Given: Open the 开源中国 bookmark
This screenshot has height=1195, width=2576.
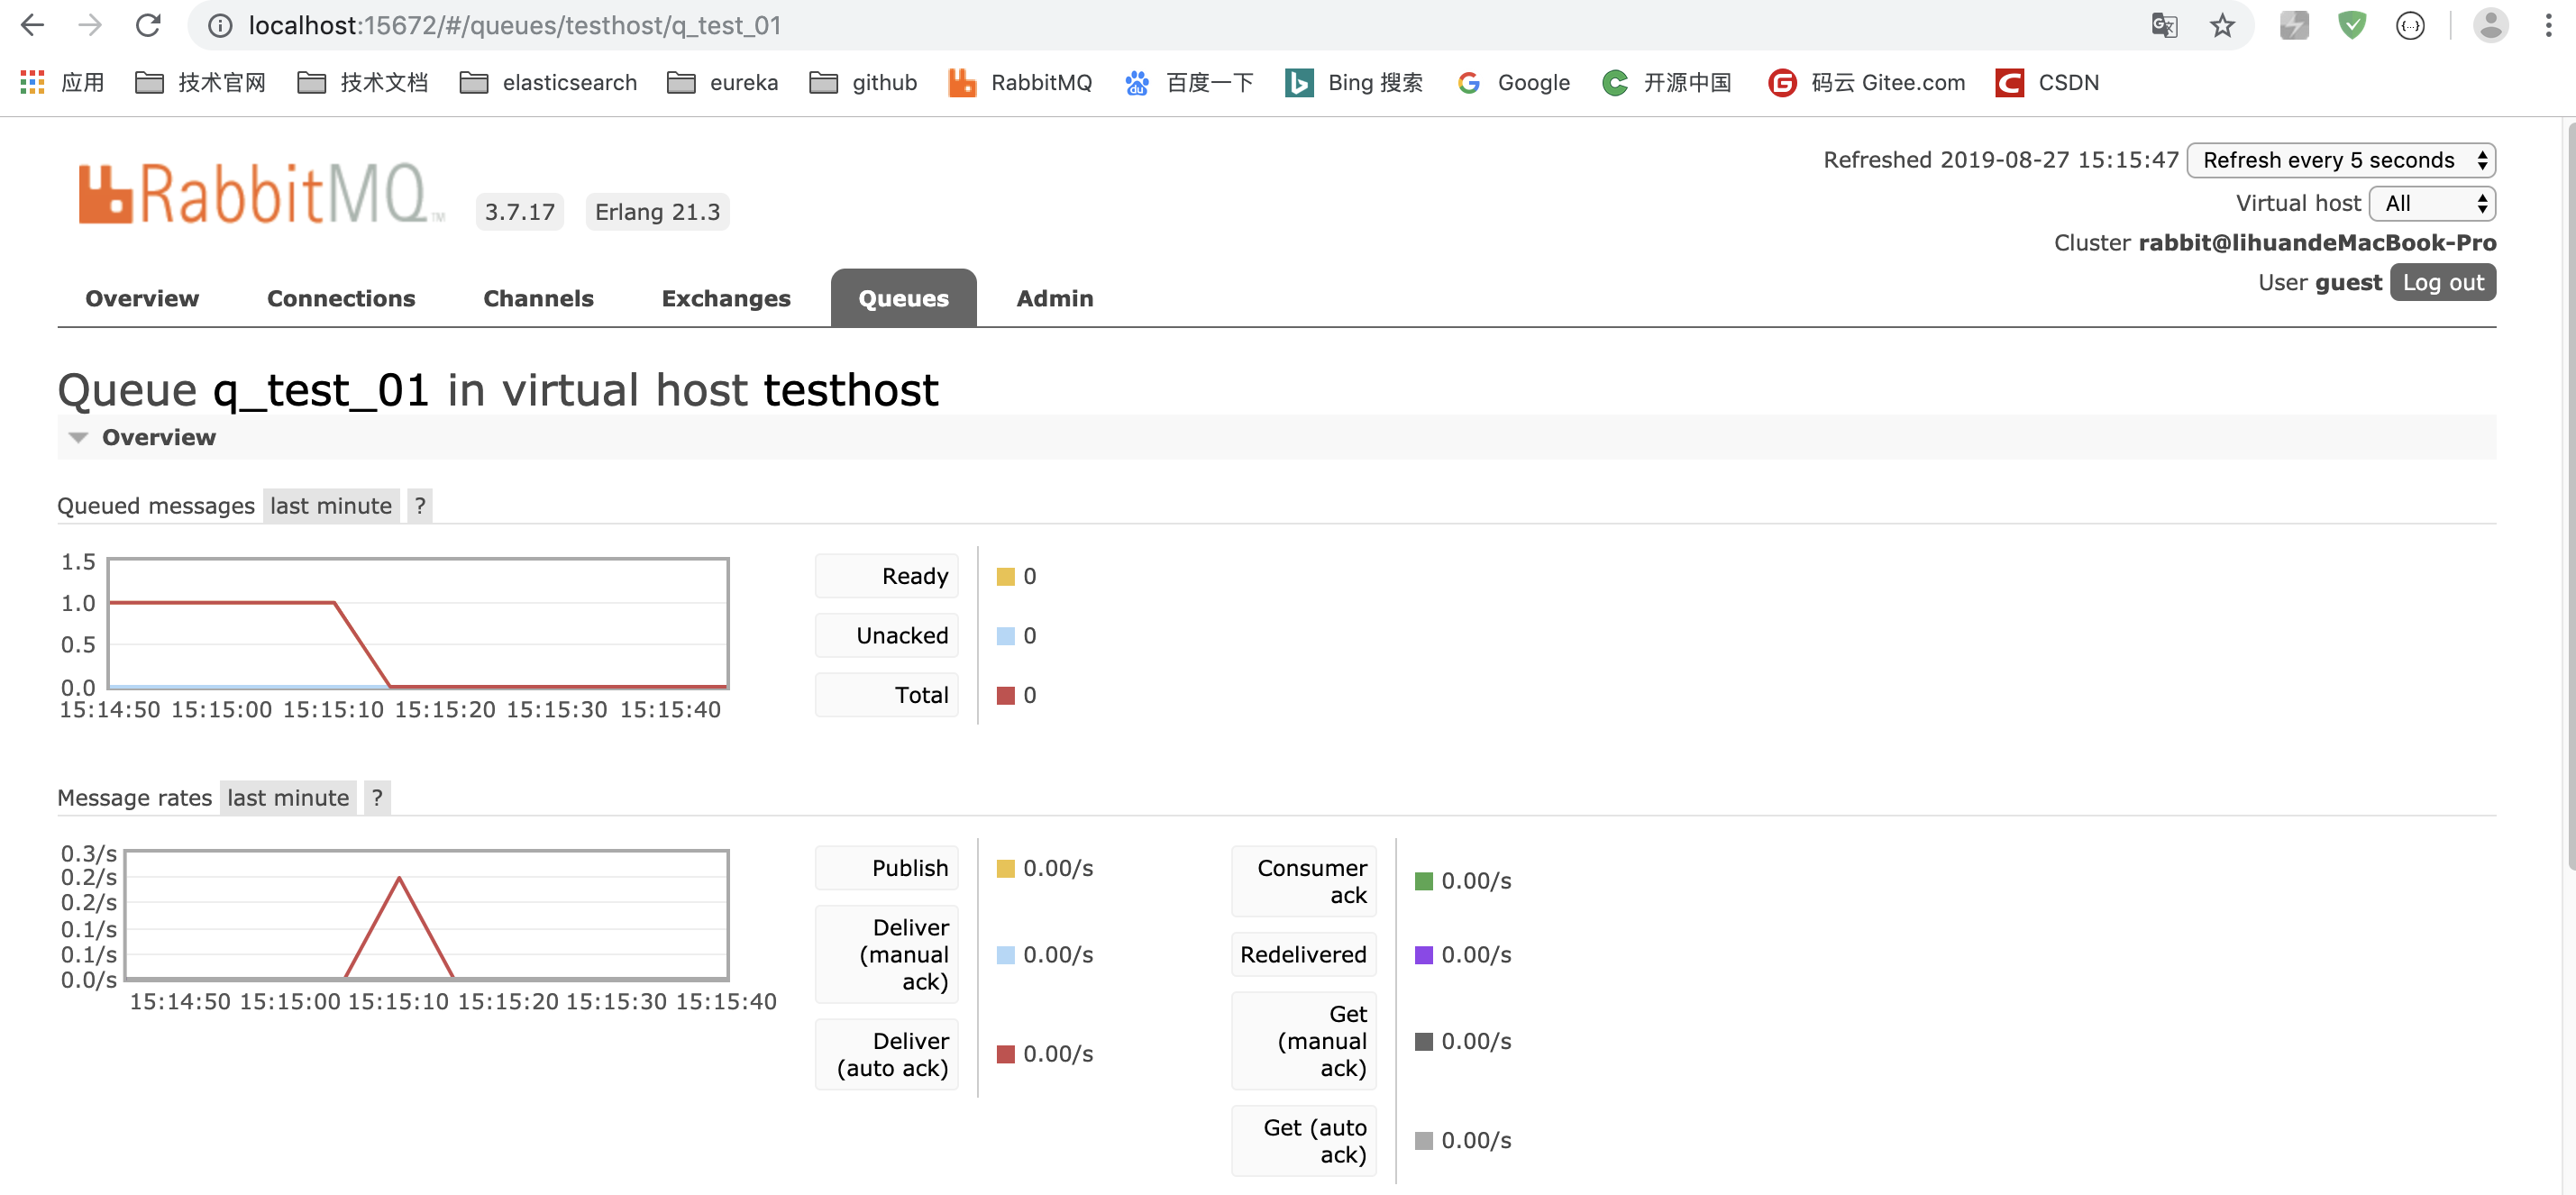Looking at the screenshot, I should 1666,82.
